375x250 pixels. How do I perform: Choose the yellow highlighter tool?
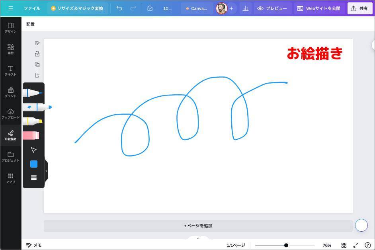(33, 121)
